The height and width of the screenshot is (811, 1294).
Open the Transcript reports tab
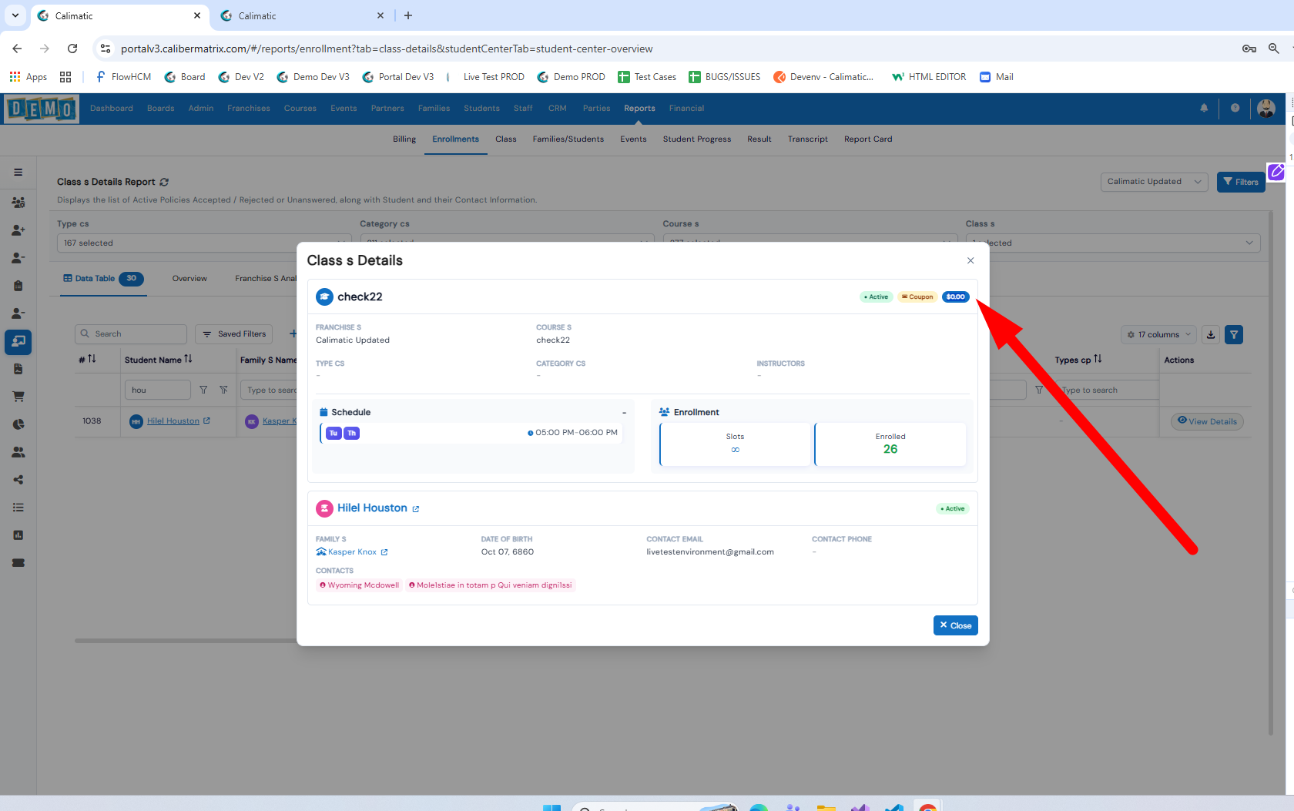pyautogui.click(x=808, y=139)
